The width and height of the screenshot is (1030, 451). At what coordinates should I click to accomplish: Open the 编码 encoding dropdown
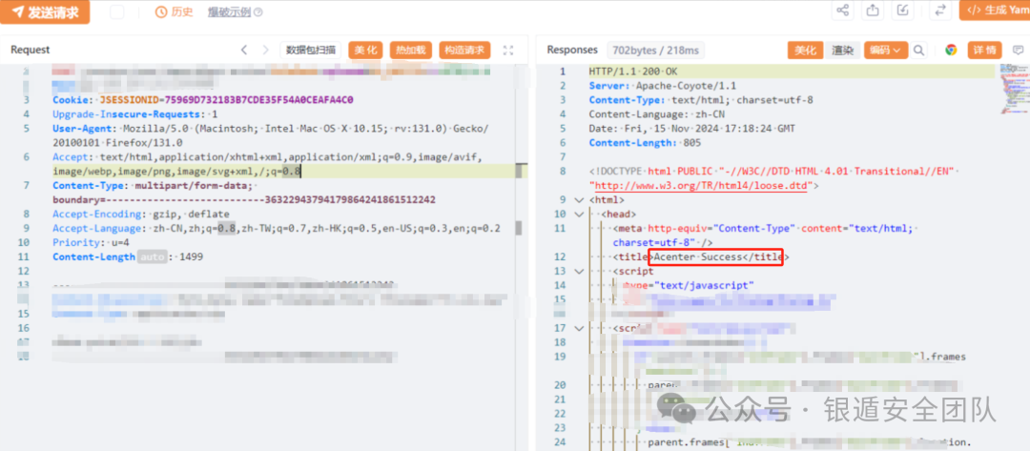[x=886, y=50]
